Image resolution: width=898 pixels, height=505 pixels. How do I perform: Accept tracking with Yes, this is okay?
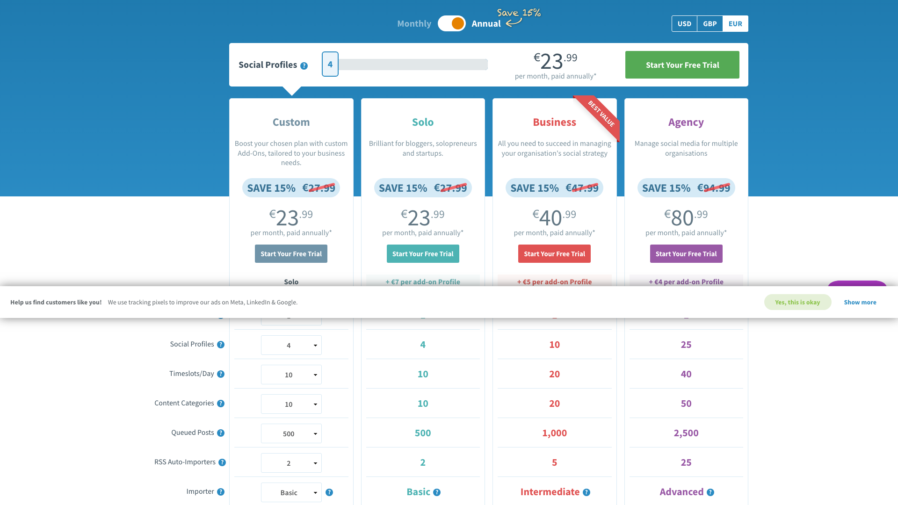pos(797,302)
